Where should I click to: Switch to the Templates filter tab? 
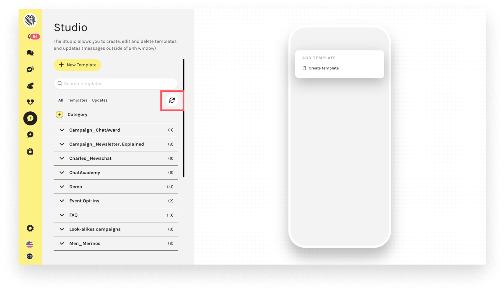pyautogui.click(x=77, y=100)
